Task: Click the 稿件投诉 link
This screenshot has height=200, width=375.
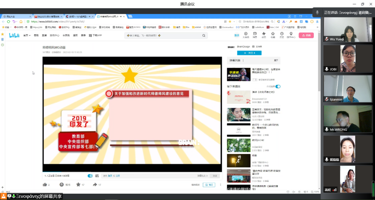Action: 195,185
